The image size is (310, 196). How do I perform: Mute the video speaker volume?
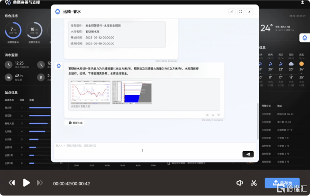(240, 183)
